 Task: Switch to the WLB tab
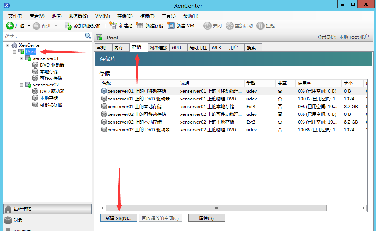click(218, 48)
